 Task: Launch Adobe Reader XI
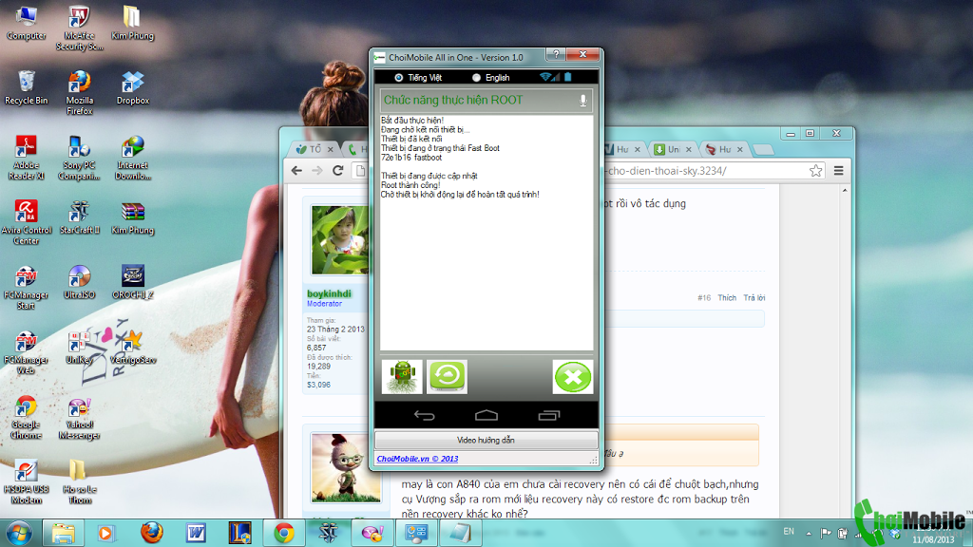click(x=26, y=158)
